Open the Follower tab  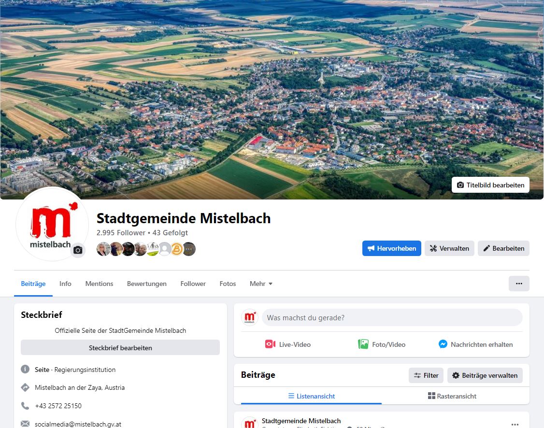pos(193,284)
